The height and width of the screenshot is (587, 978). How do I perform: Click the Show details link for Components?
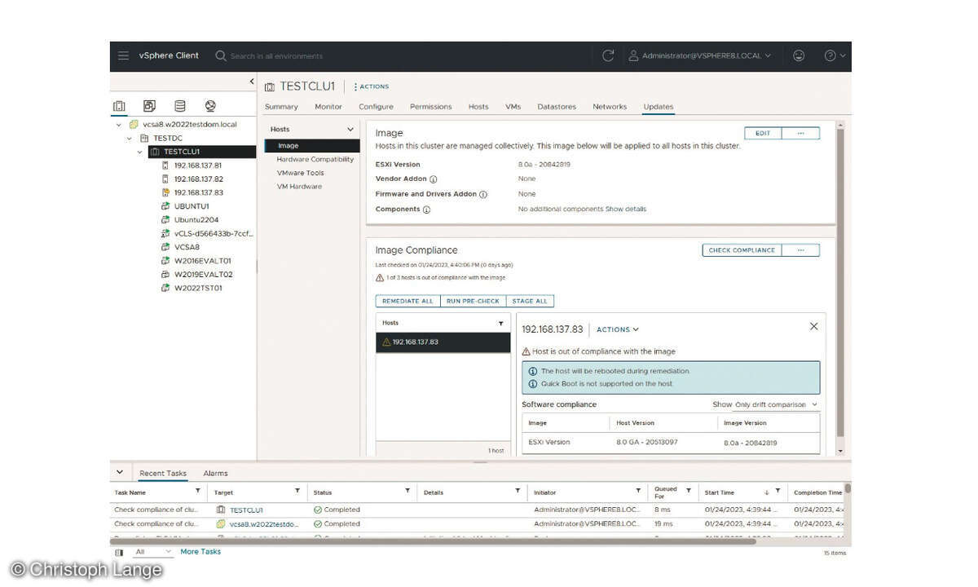point(626,210)
